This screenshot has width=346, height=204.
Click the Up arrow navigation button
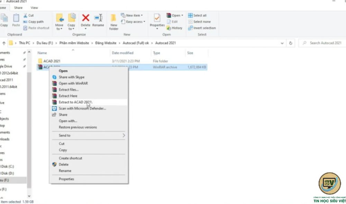[x=4, y=43]
